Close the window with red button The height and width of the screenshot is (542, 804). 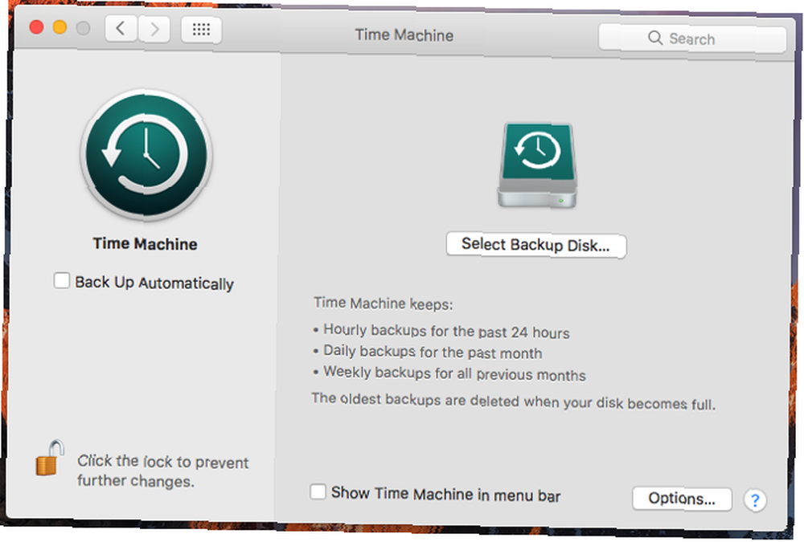pyautogui.click(x=36, y=26)
